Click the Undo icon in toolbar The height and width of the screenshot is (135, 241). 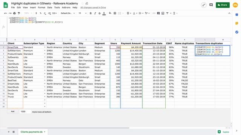[x=6, y=13]
